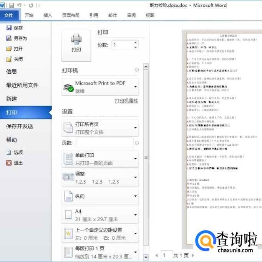This screenshot has height=262, width=262.
Task: Switch to the 视图 ribbon tab
Action: (150, 15)
